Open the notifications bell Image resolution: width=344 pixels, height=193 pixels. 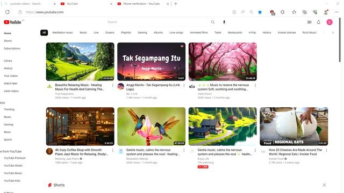pos(319,22)
